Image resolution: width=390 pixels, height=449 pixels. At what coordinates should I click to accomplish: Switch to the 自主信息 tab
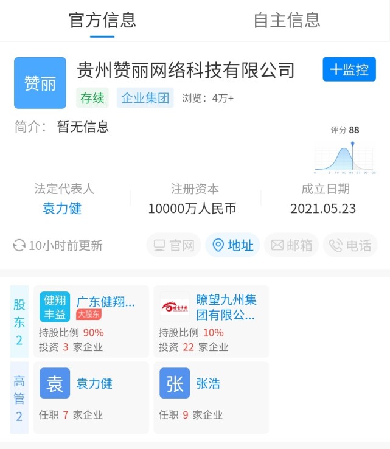(287, 20)
